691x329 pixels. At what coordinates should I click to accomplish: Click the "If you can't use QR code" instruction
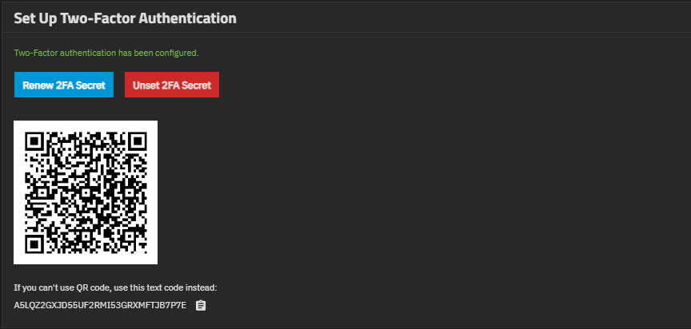coord(115,287)
